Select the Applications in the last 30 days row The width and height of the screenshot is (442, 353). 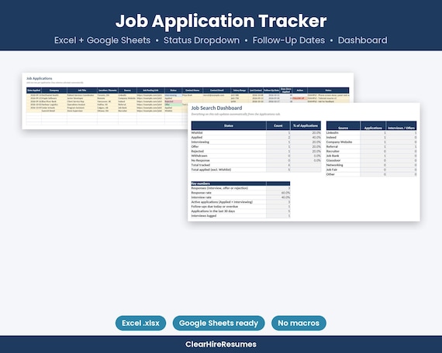(x=240, y=211)
